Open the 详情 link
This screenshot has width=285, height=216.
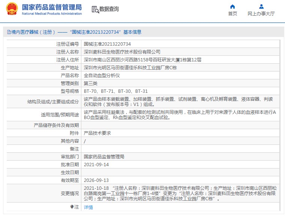(88, 207)
